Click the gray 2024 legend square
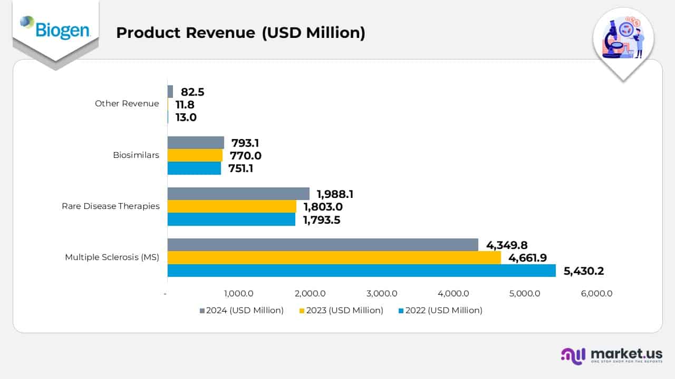Image resolution: width=675 pixels, height=379 pixels. (x=202, y=311)
